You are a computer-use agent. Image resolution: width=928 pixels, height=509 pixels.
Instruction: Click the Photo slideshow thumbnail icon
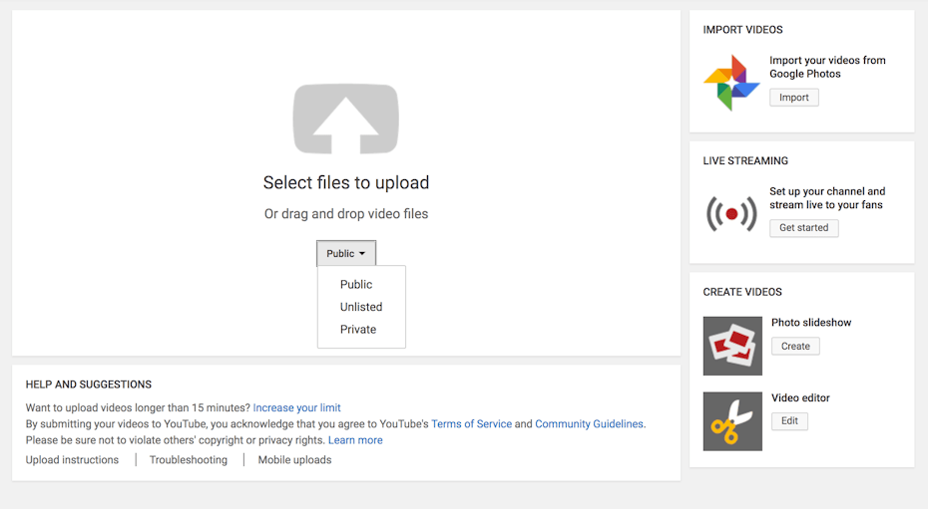732,346
